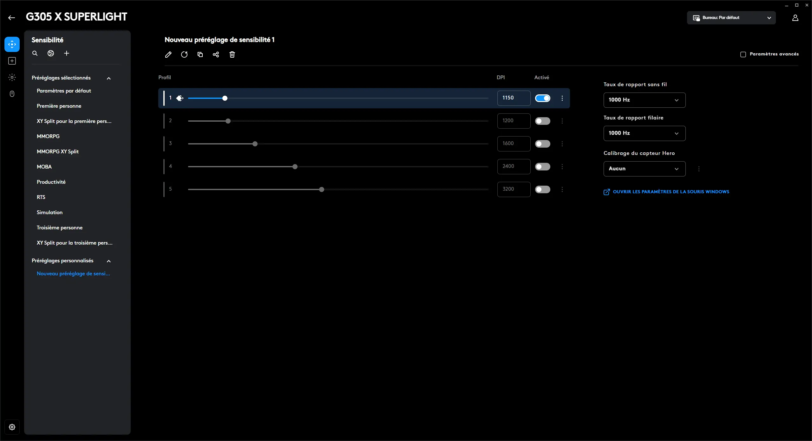This screenshot has width=812, height=441.
Task: Collapse the Préréglages sélectionnés section
Action: tap(109, 78)
